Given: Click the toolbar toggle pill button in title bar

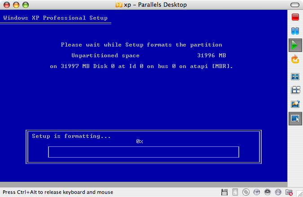Looking at the screenshot, I should pyautogui.click(x=294, y=5).
